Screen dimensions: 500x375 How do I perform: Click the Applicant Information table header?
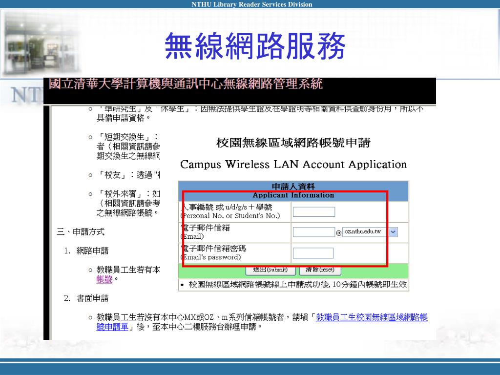coord(293,191)
